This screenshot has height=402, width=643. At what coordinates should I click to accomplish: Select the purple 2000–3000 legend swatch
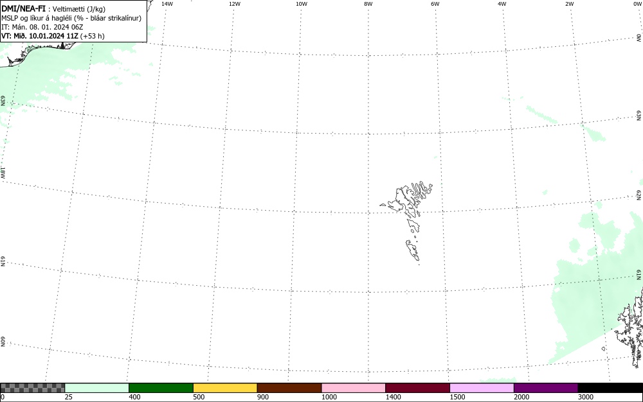coord(546,388)
